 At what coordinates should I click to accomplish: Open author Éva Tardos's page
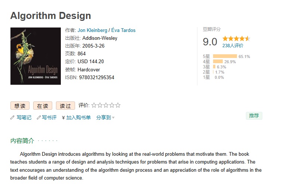(x=123, y=30)
